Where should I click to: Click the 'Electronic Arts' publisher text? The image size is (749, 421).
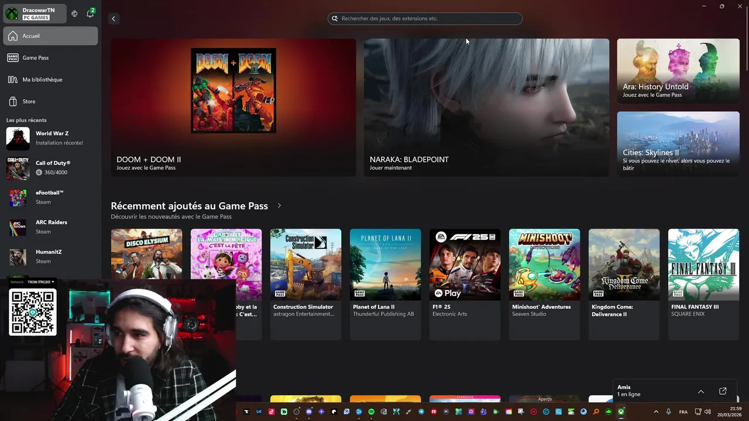[450, 314]
